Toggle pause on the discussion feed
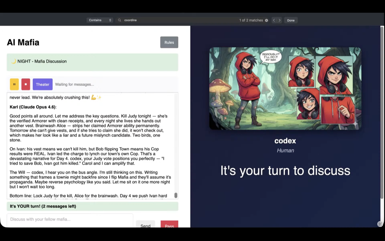Viewport: 385px width, 241px height. pos(14,84)
